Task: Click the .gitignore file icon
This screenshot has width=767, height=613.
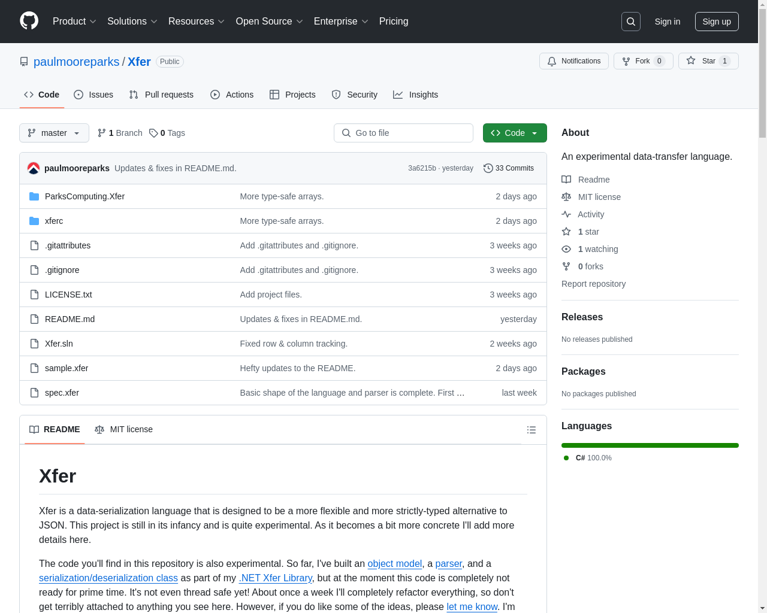Action: [x=34, y=270]
